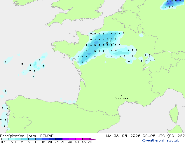The height and width of the screenshot is (143, 185).
Task: Pick the 5–10 mm legend swatch
Action: pos(32,139)
